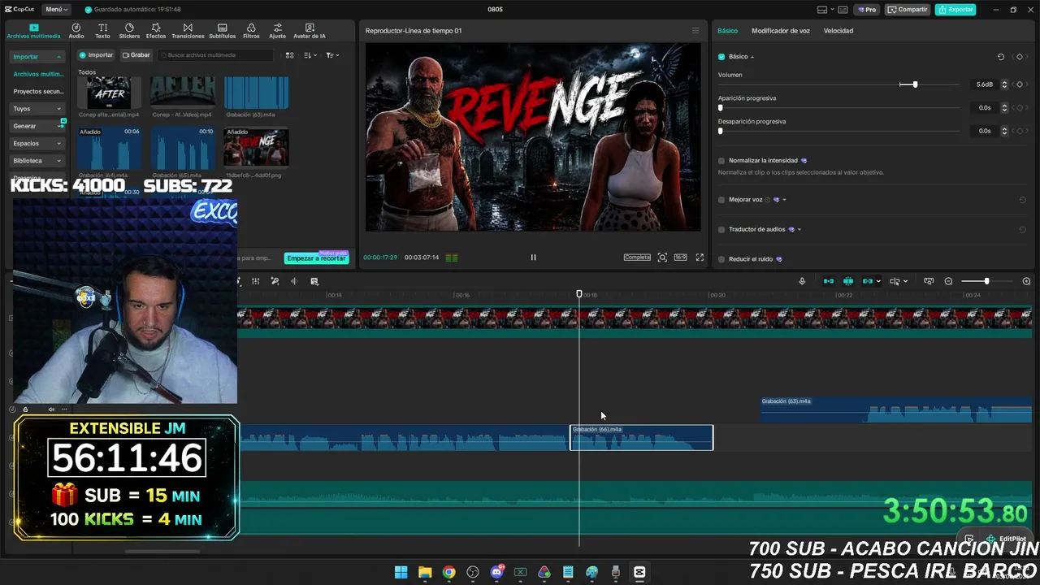Click the preview zoom-to-fit scan icon
The width and height of the screenshot is (1040, 585).
coord(662,258)
